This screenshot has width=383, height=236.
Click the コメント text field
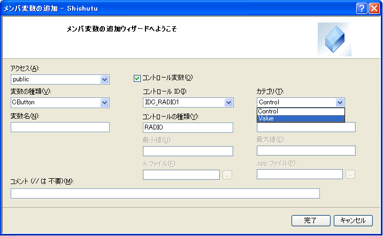(x=165, y=193)
